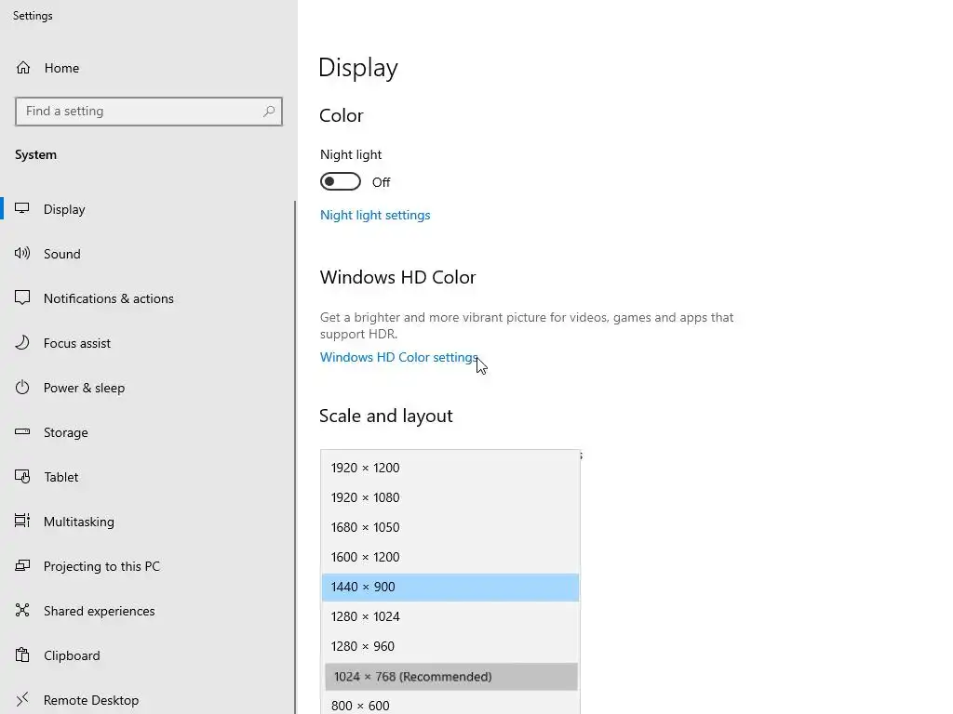953x714 pixels.
Task: Open Projecting to this PC page
Action: [148, 566]
